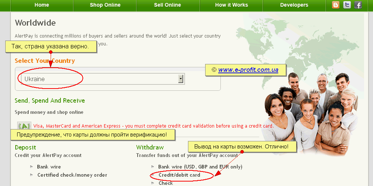The height and width of the screenshot is (186, 373).
Task: Open the Sell Online menu
Action: 167,5
